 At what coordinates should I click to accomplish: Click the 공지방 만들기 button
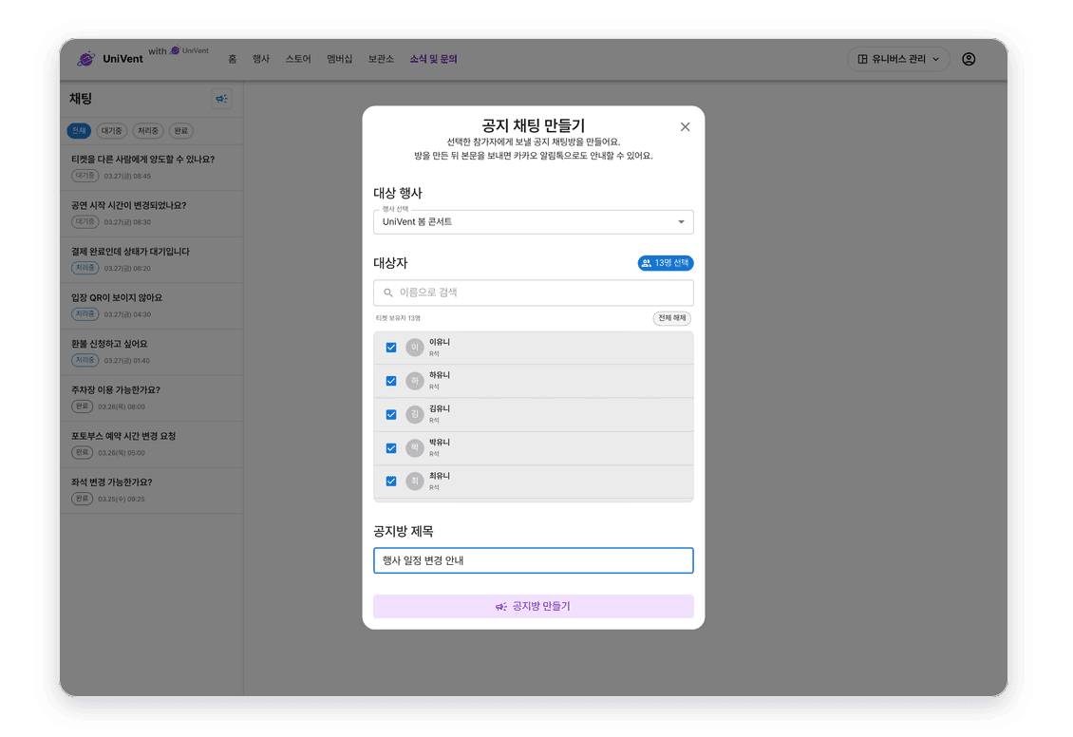tap(533, 606)
